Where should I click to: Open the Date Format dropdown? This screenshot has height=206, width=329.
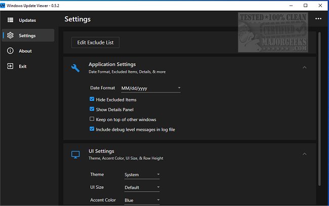[151, 88]
